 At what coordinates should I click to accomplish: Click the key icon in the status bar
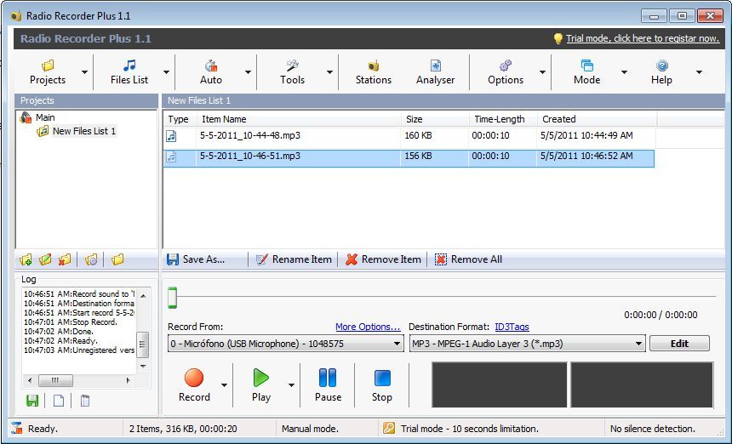tap(389, 428)
